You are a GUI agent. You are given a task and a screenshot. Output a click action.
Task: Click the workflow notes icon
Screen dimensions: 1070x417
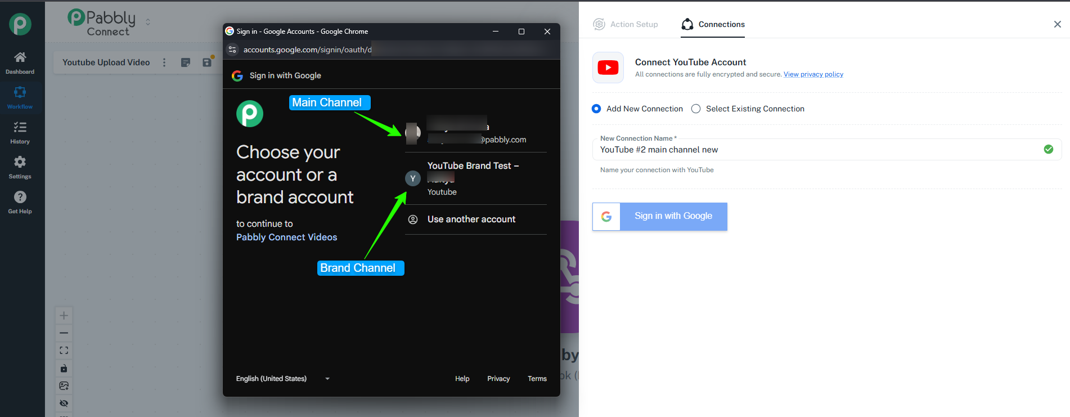click(186, 62)
